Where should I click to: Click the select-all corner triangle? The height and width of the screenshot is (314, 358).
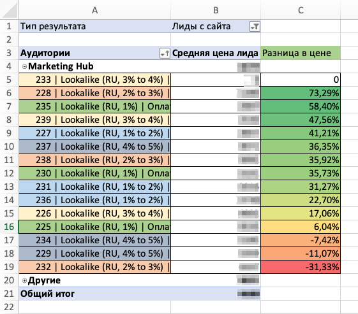click(x=9, y=10)
